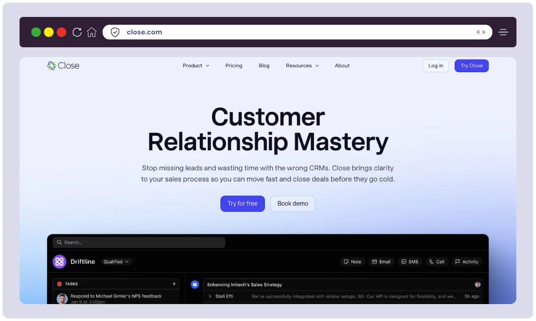Click the Close logo
Screen dimensions: 536x321
click(x=63, y=66)
